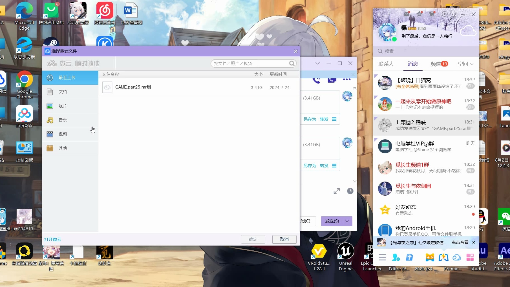Click the lower 另存为 link in the chat
This screenshot has width=510, height=287.
(310, 166)
